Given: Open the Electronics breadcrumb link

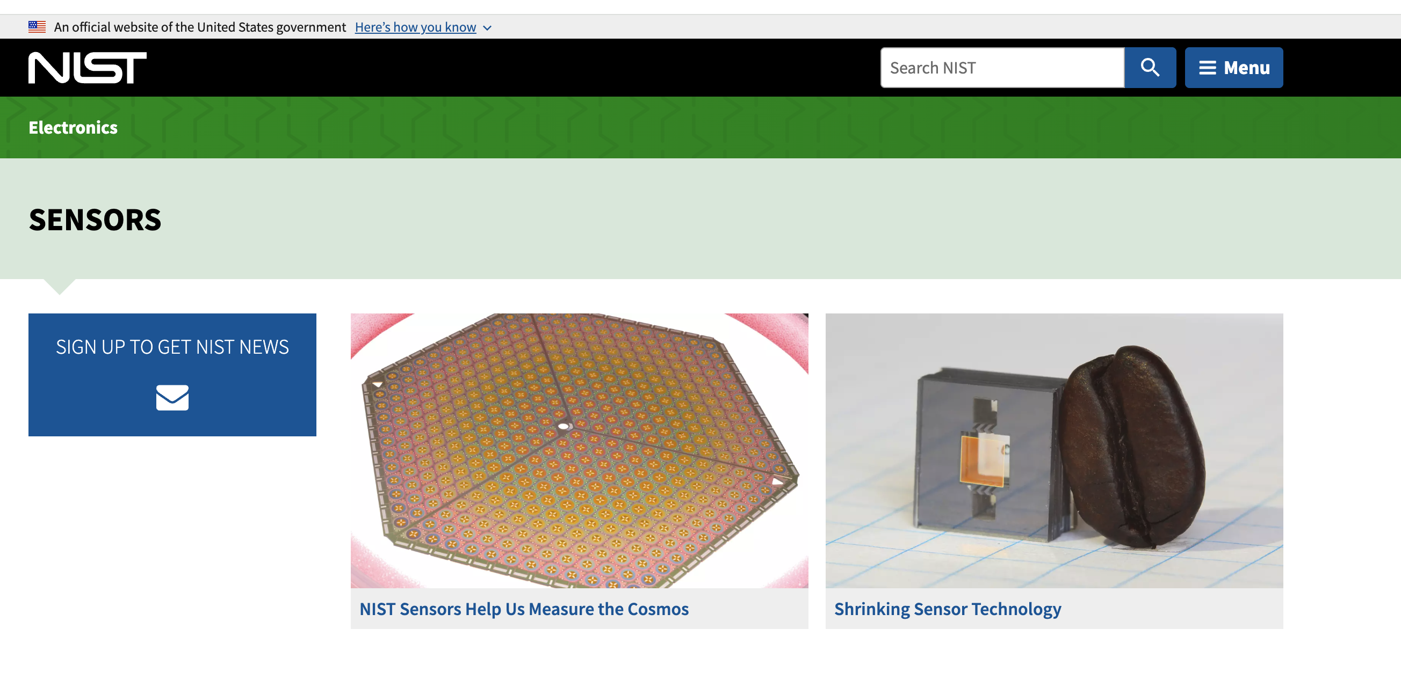Looking at the screenshot, I should tap(73, 127).
